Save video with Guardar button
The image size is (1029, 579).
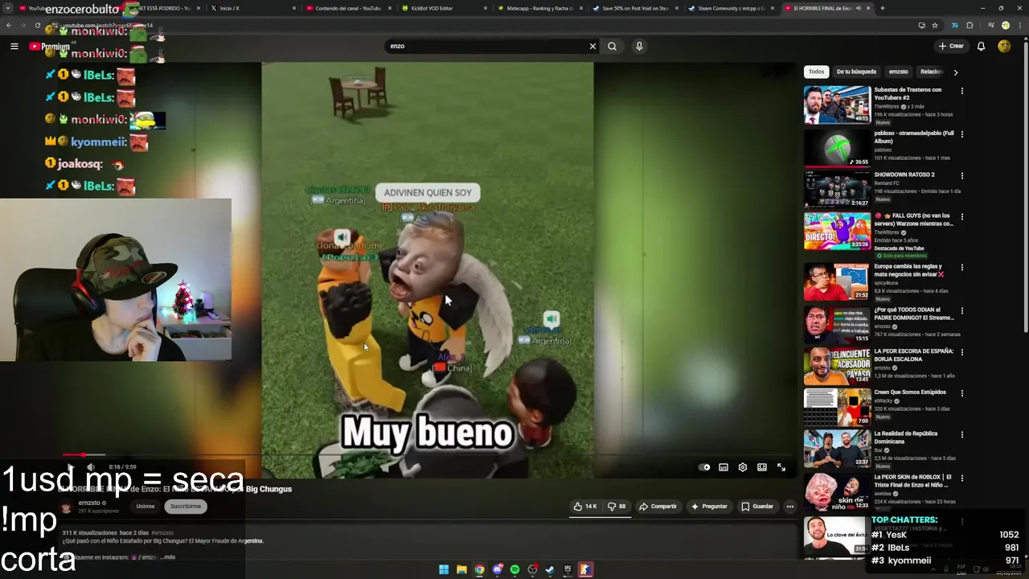757,507
